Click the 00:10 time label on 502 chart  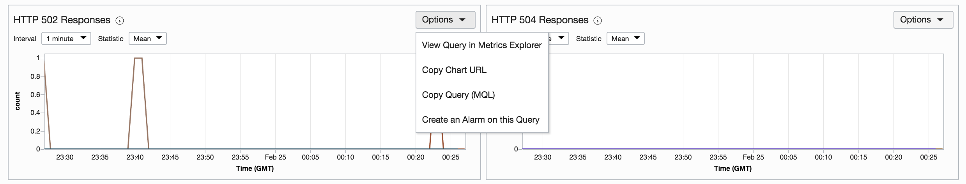pyautogui.click(x=345, y=157)
